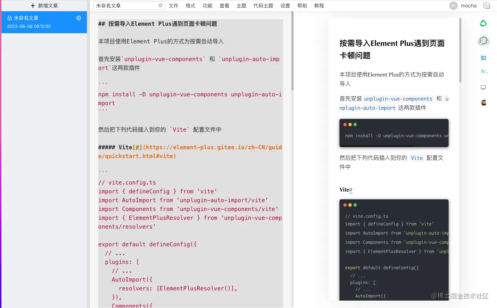
Task: Open the document list icon beside mocha
Action: click(x=487, y=6)
